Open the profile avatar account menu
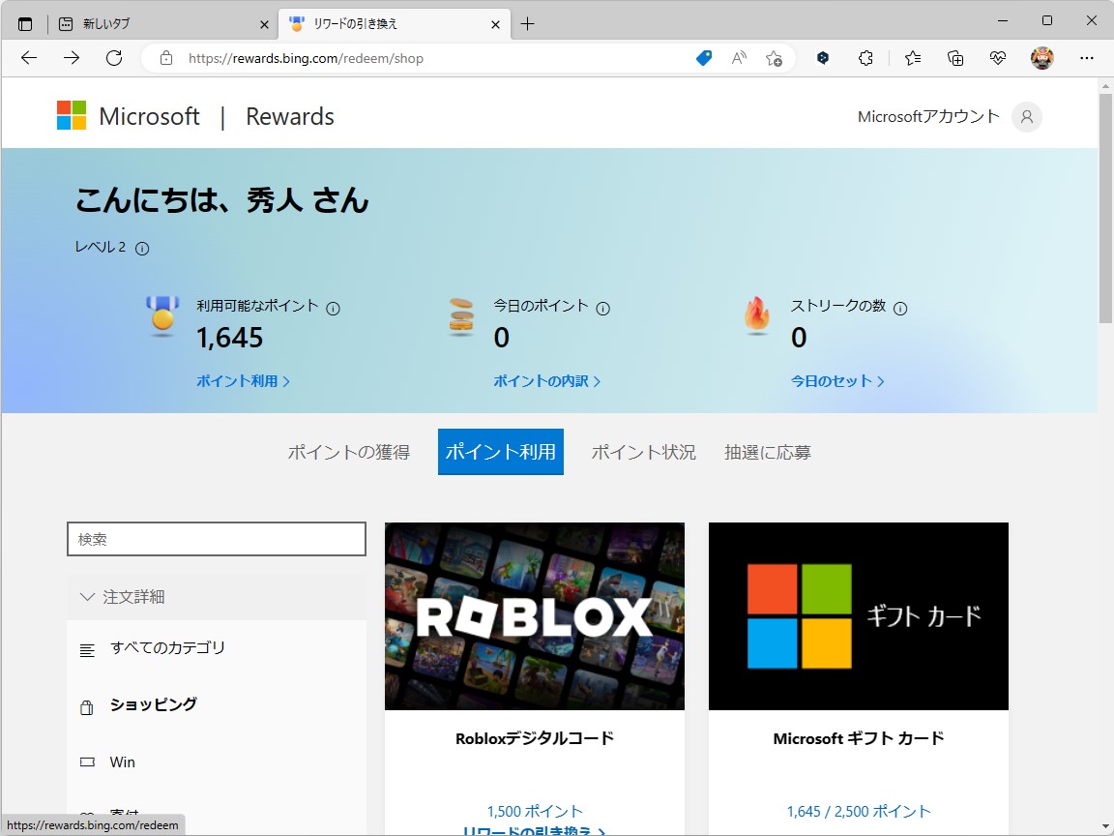Viewport: 1114px width, 836px height. click(1042, 58)
